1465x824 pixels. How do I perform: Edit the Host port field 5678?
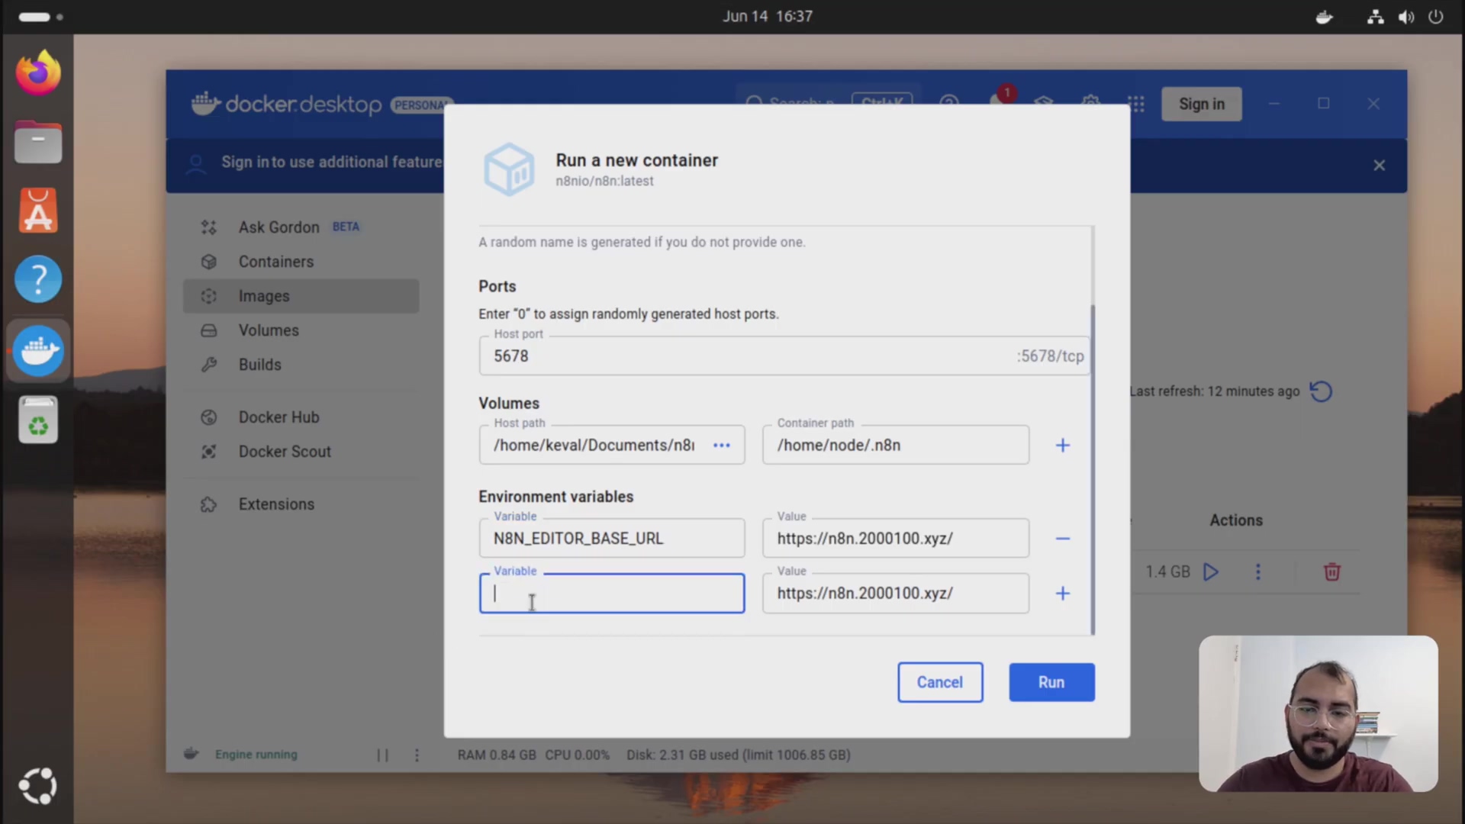784,356
